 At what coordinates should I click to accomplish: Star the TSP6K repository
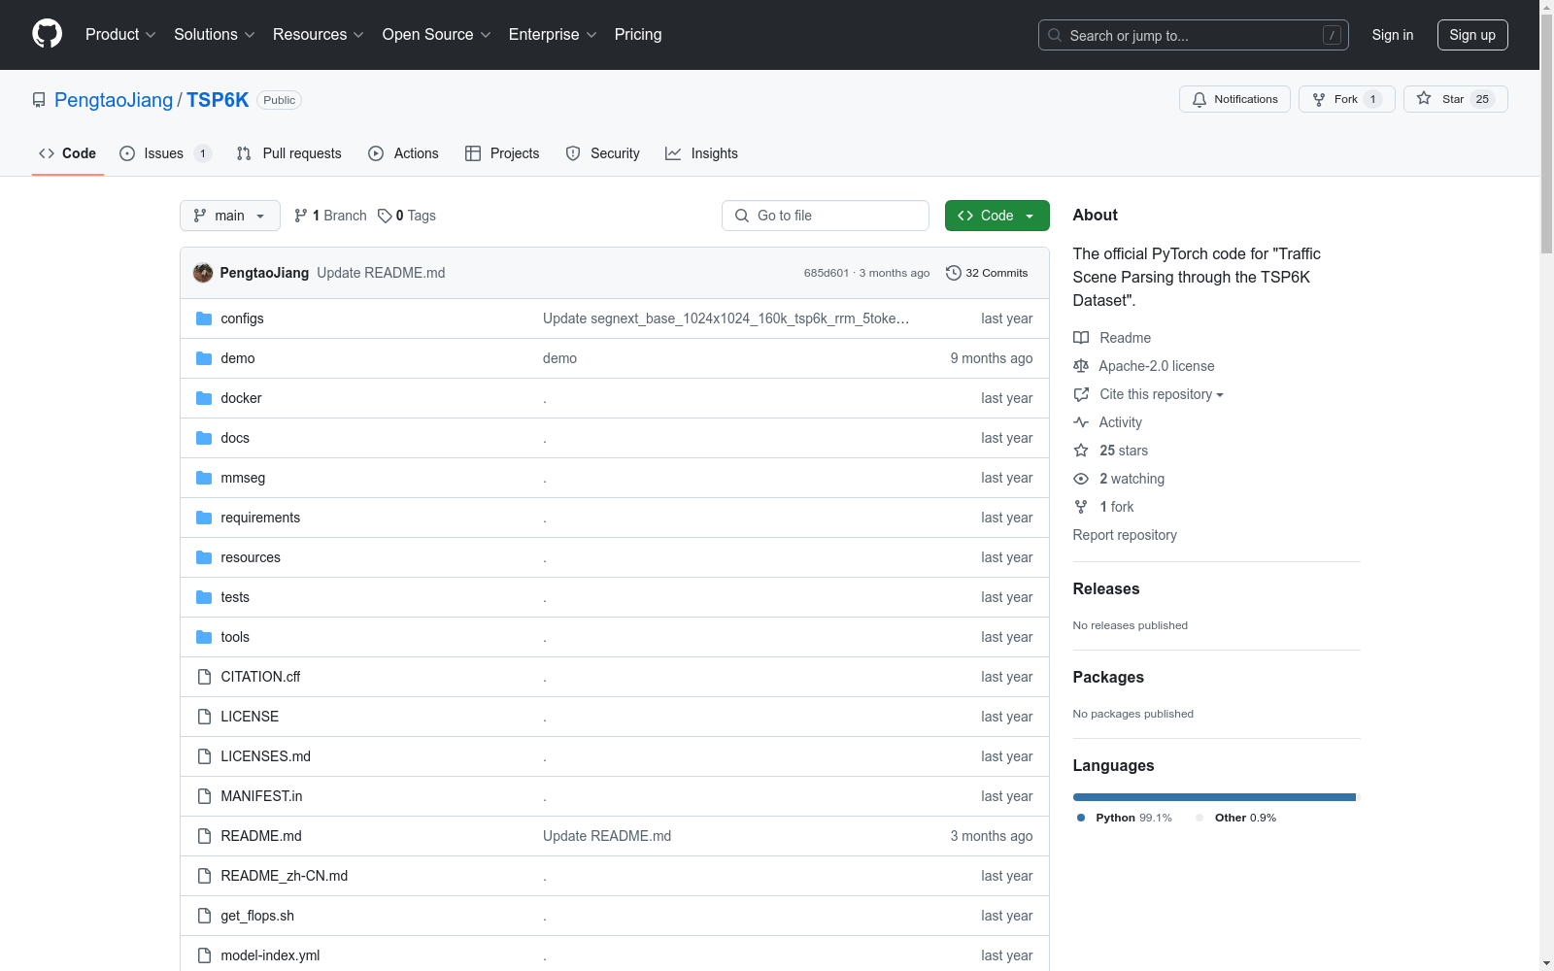coord(1455,99)
